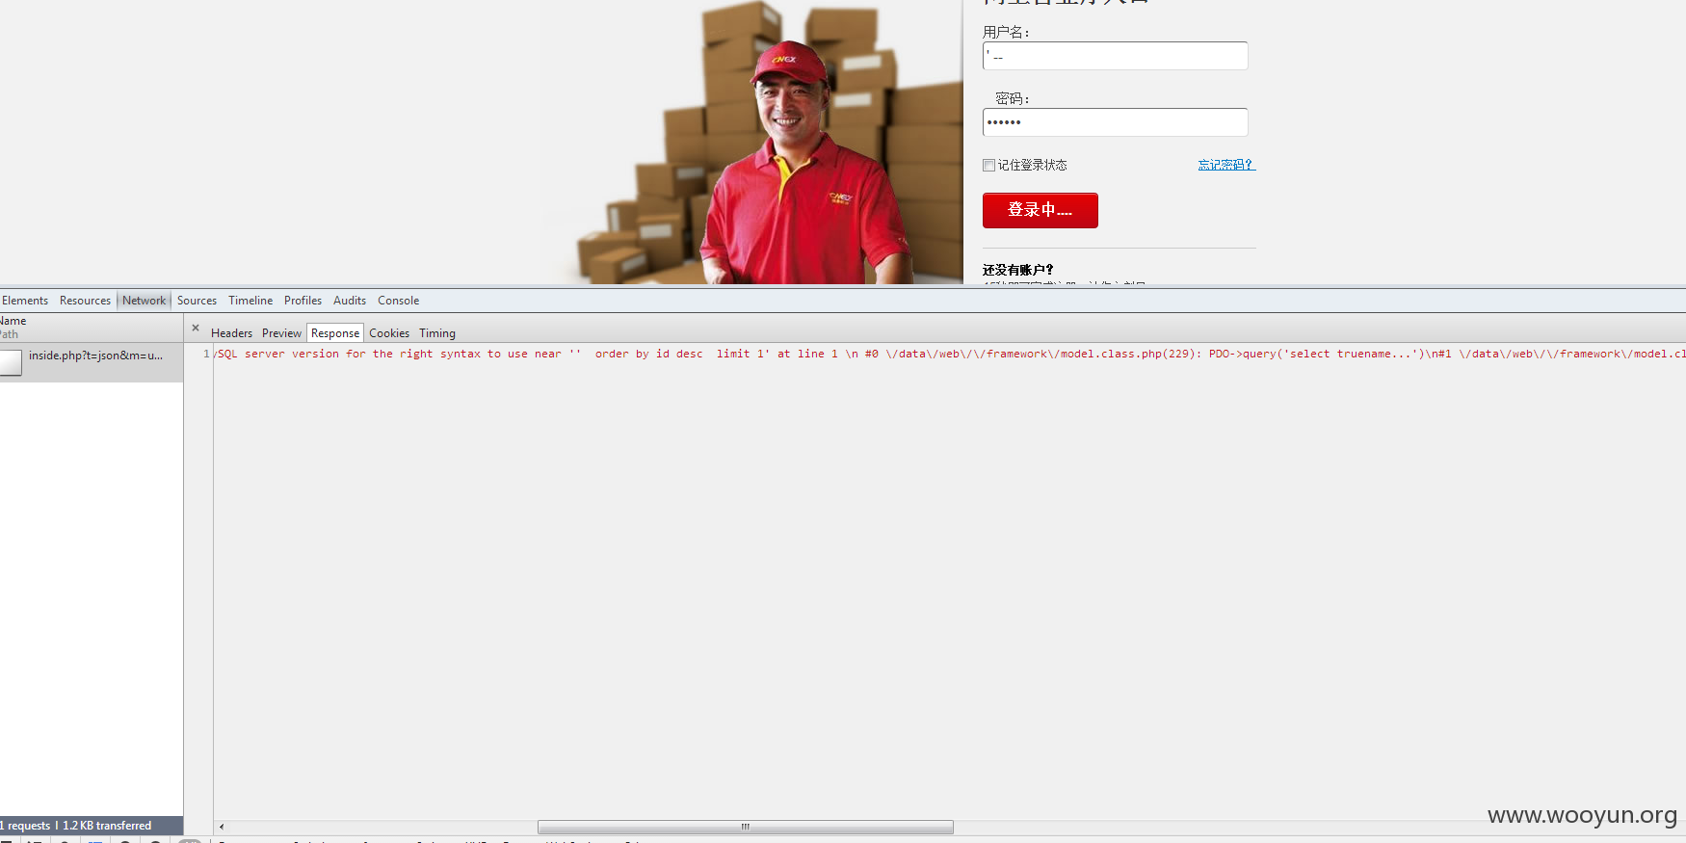The image size is (1686, 843).
Task: Select the inside.php request file icon
Action: coord(11,362)
